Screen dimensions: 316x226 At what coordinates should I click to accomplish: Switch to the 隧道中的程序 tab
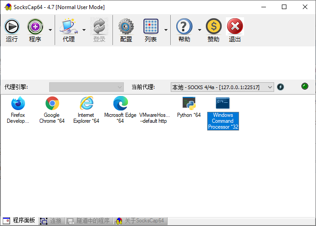click(x=88, y=221)
